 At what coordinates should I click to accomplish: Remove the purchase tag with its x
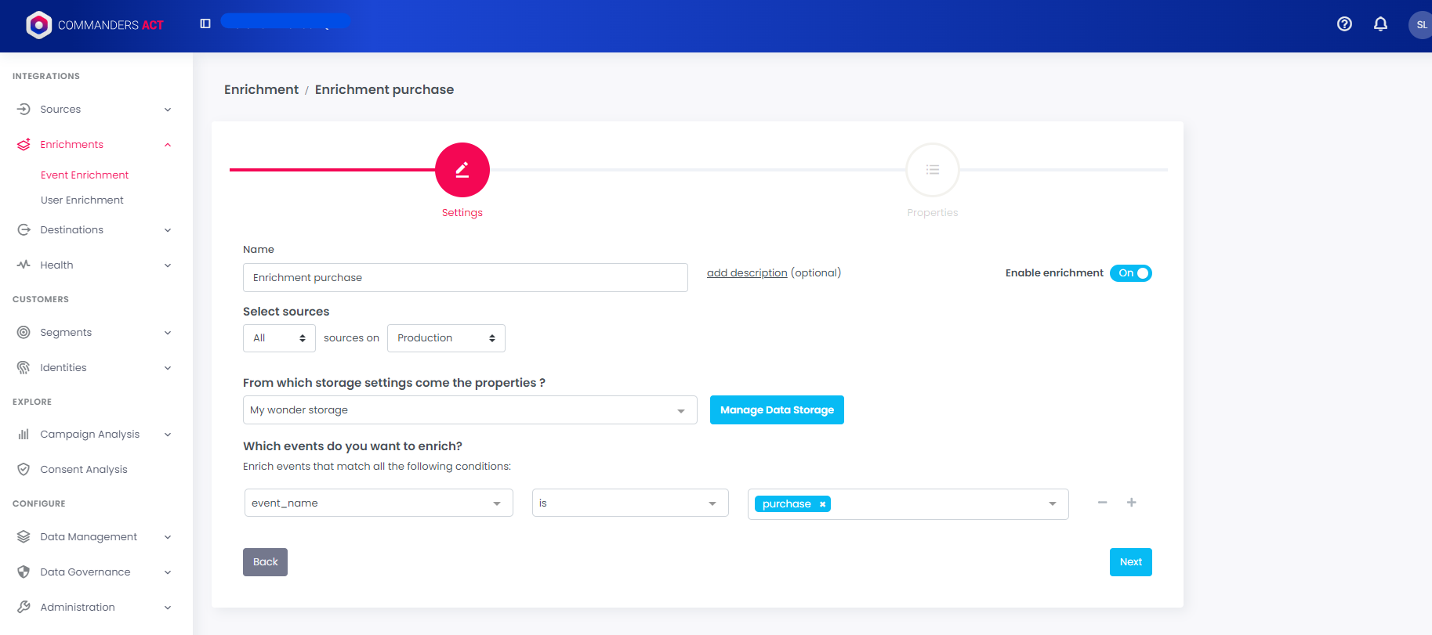822,504
